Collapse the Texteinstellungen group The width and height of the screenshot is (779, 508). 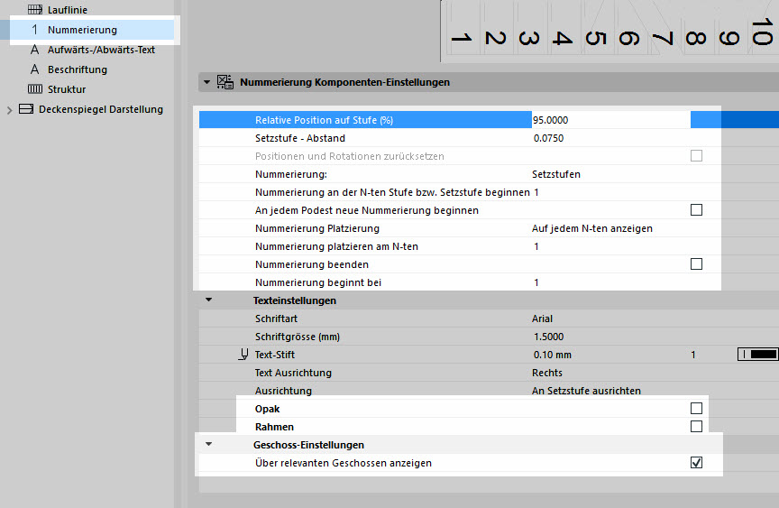click(208, 300)
